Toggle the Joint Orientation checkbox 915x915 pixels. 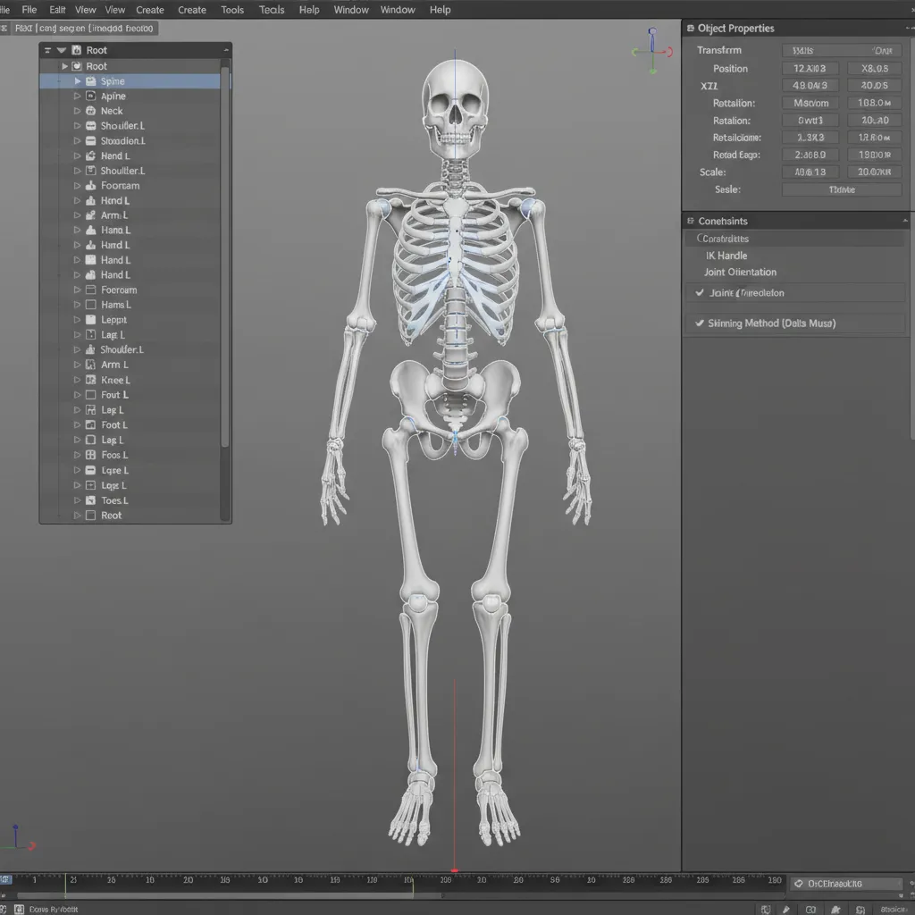[x=700, y=292]
